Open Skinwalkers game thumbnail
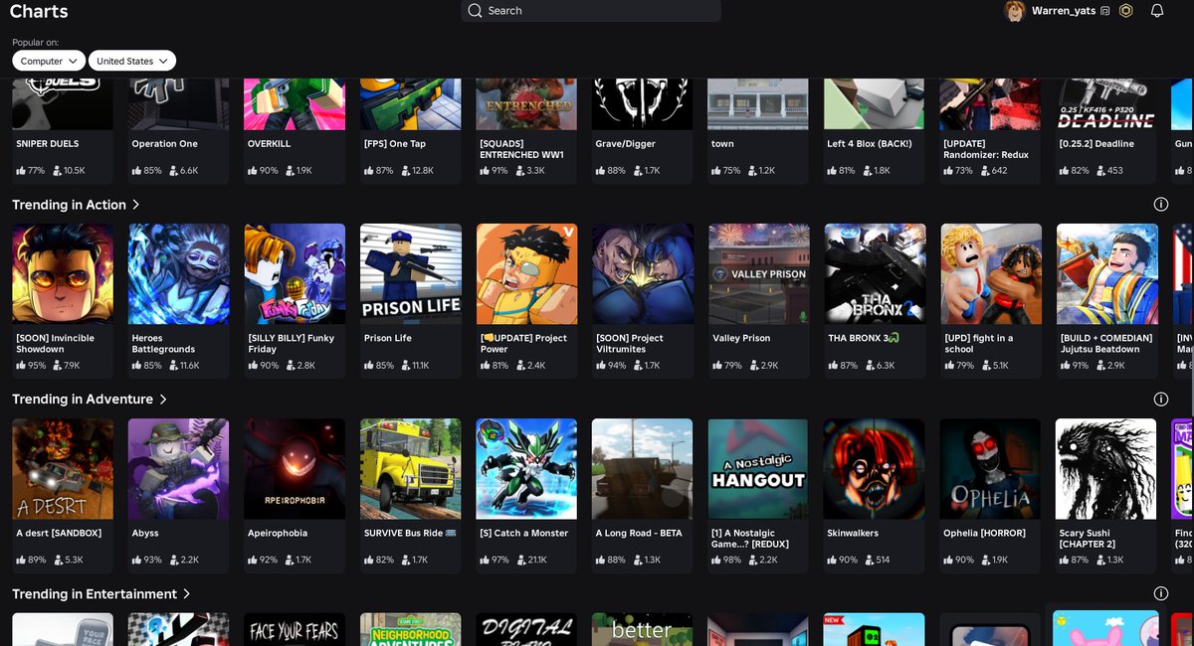 875,469
